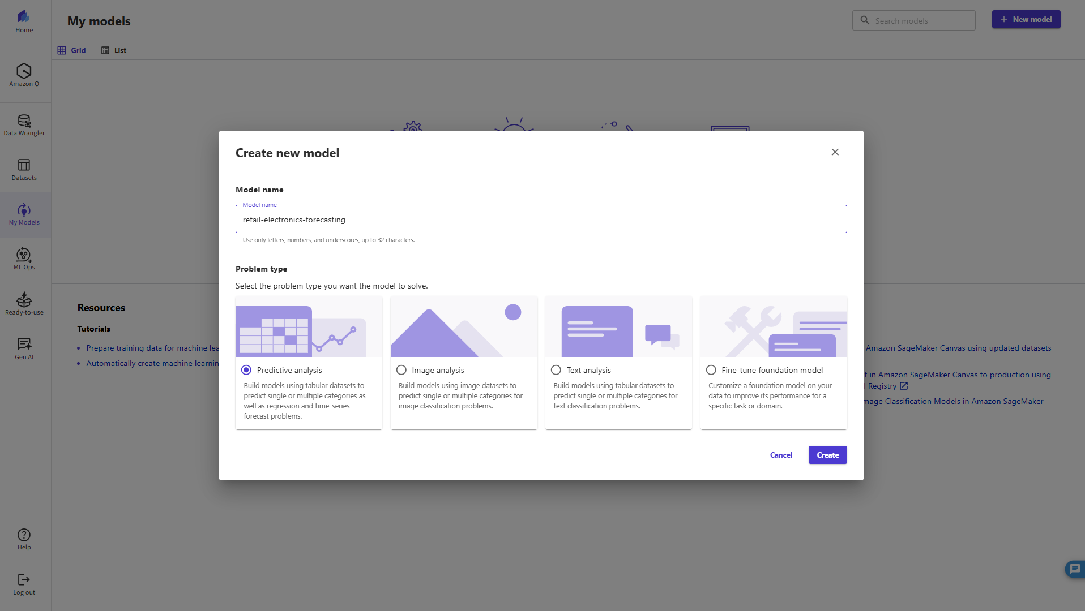This screenshot has width=1085, height=611.
Task: Cancel the new model dialog
Action: [781, 455]
